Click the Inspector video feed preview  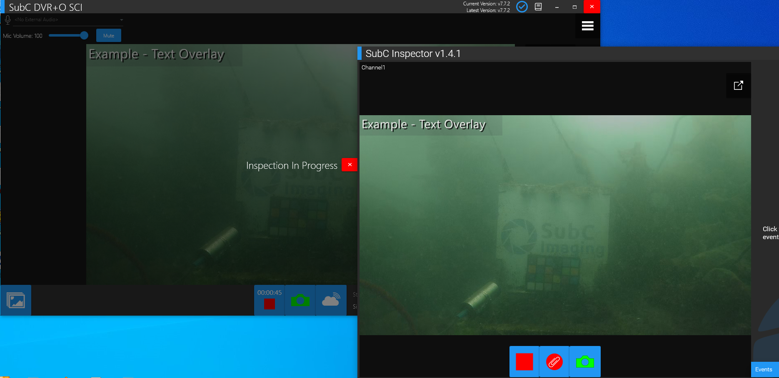(x=555, y=225)
